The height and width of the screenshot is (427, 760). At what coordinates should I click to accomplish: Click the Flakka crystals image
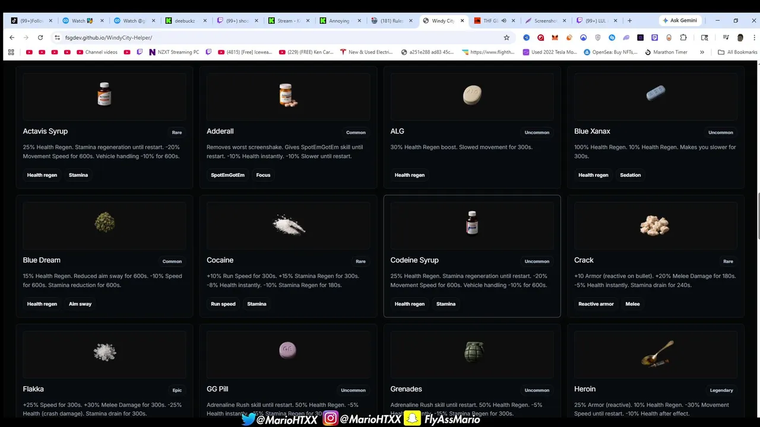(104, 352)
